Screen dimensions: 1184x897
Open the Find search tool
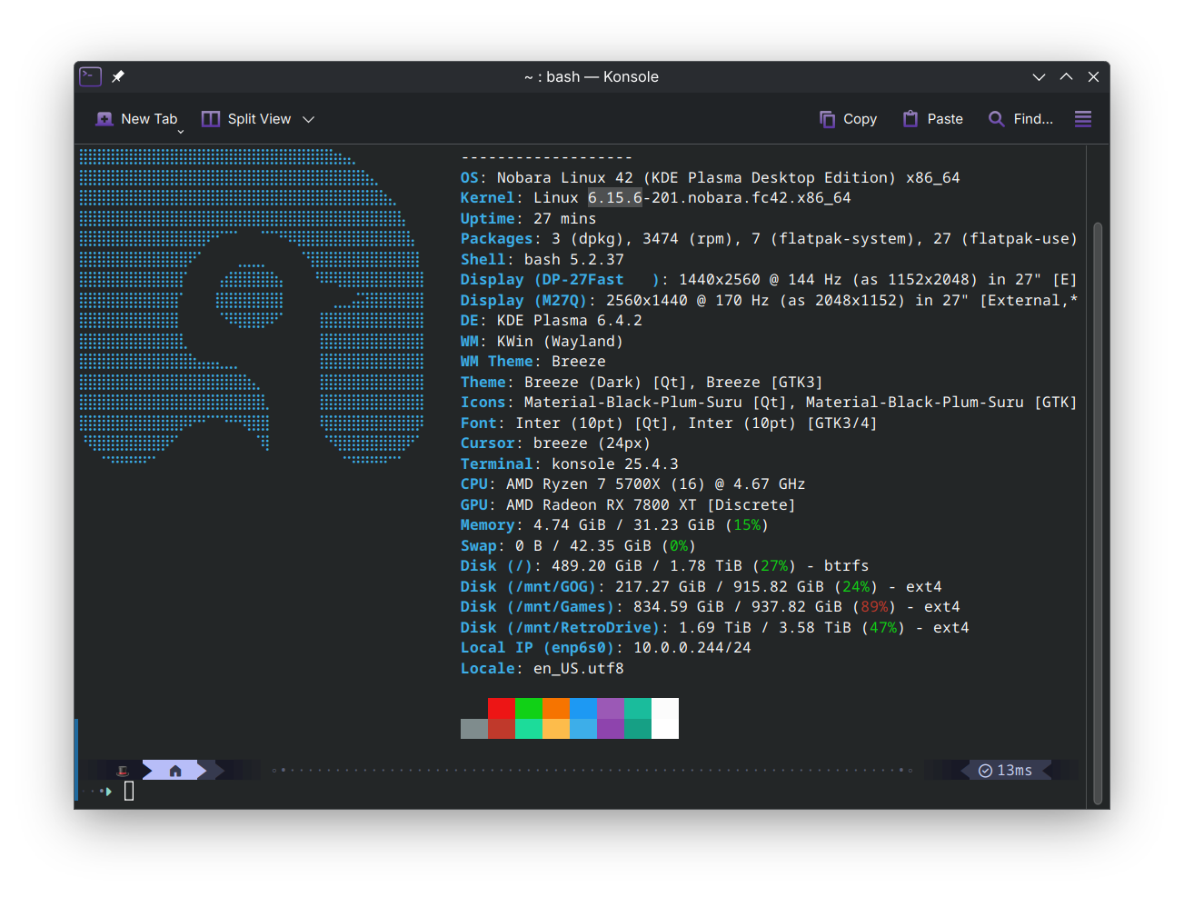pyautogui.click(x=1020, y=119)
